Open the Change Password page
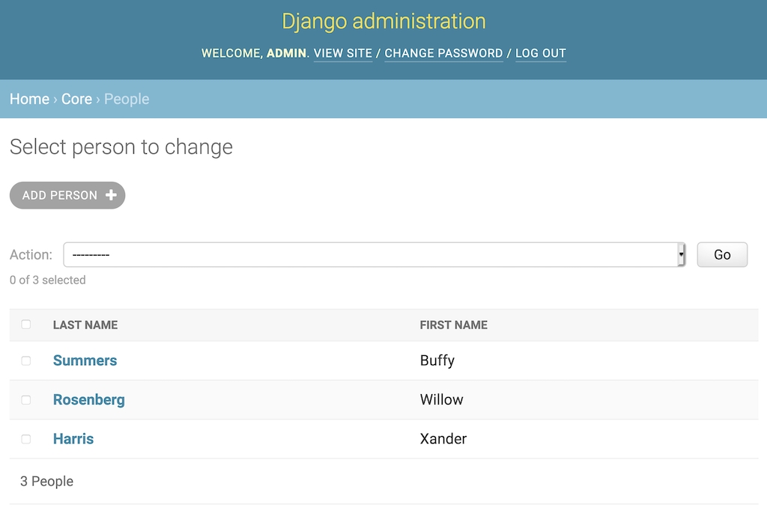Screen dimensions: 767x522 443,53
